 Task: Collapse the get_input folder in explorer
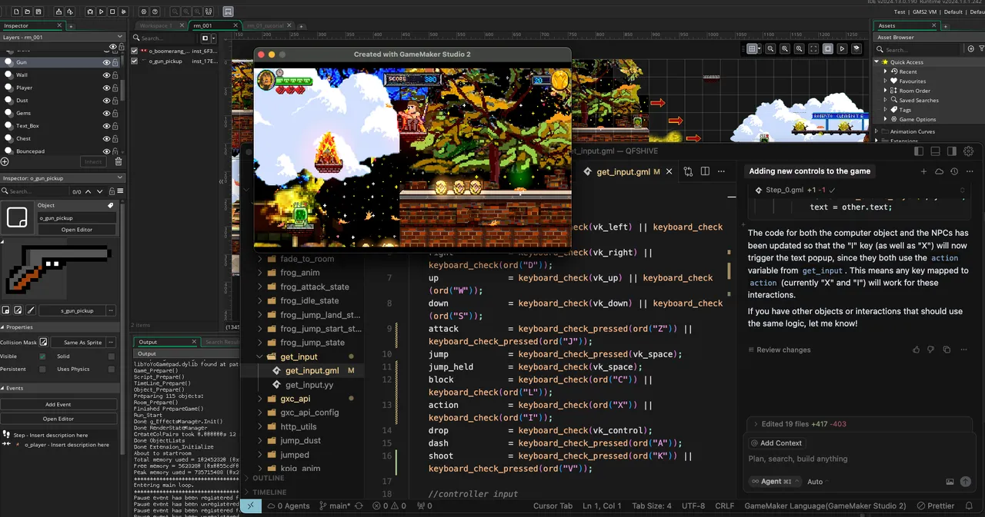pos(260,356)
